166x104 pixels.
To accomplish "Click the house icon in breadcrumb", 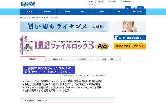I will point(21,17).
